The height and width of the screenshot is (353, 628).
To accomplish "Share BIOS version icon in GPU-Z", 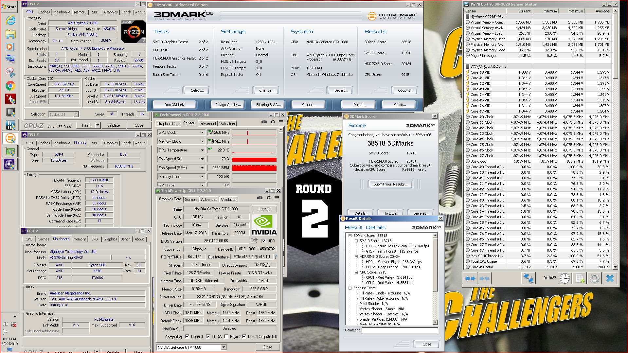I will point(254,241).
